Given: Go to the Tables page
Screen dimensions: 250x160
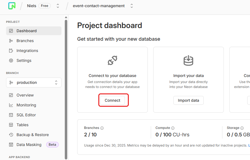Looking at the screenshot, I should (x=22, y=125).
